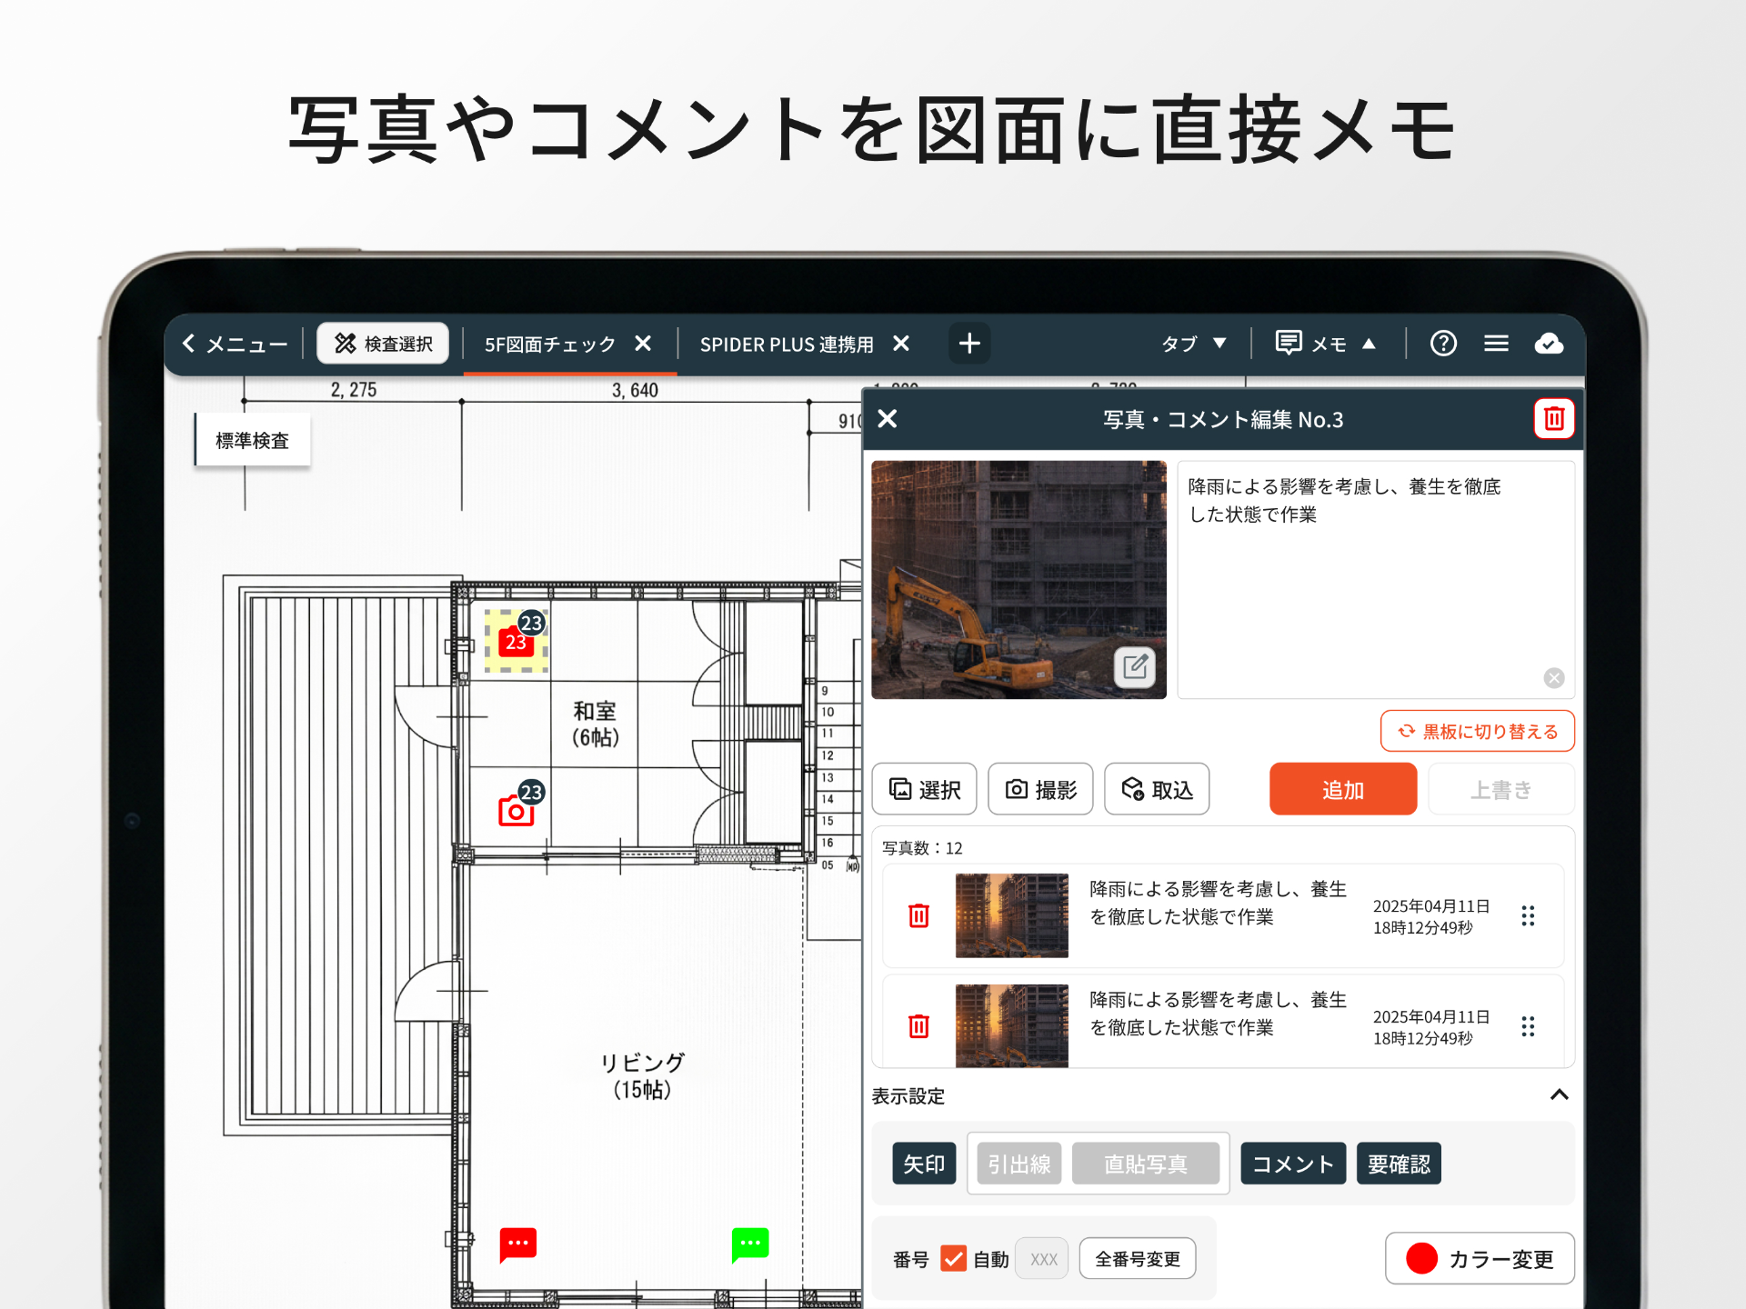Screen dimensions: 1746x1309
Task: Clear comment text with x icon
Action: coord(1554,678)
